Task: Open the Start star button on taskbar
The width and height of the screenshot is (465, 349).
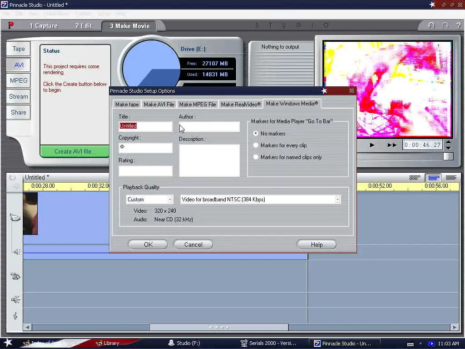Action: (x=8, y=343)
